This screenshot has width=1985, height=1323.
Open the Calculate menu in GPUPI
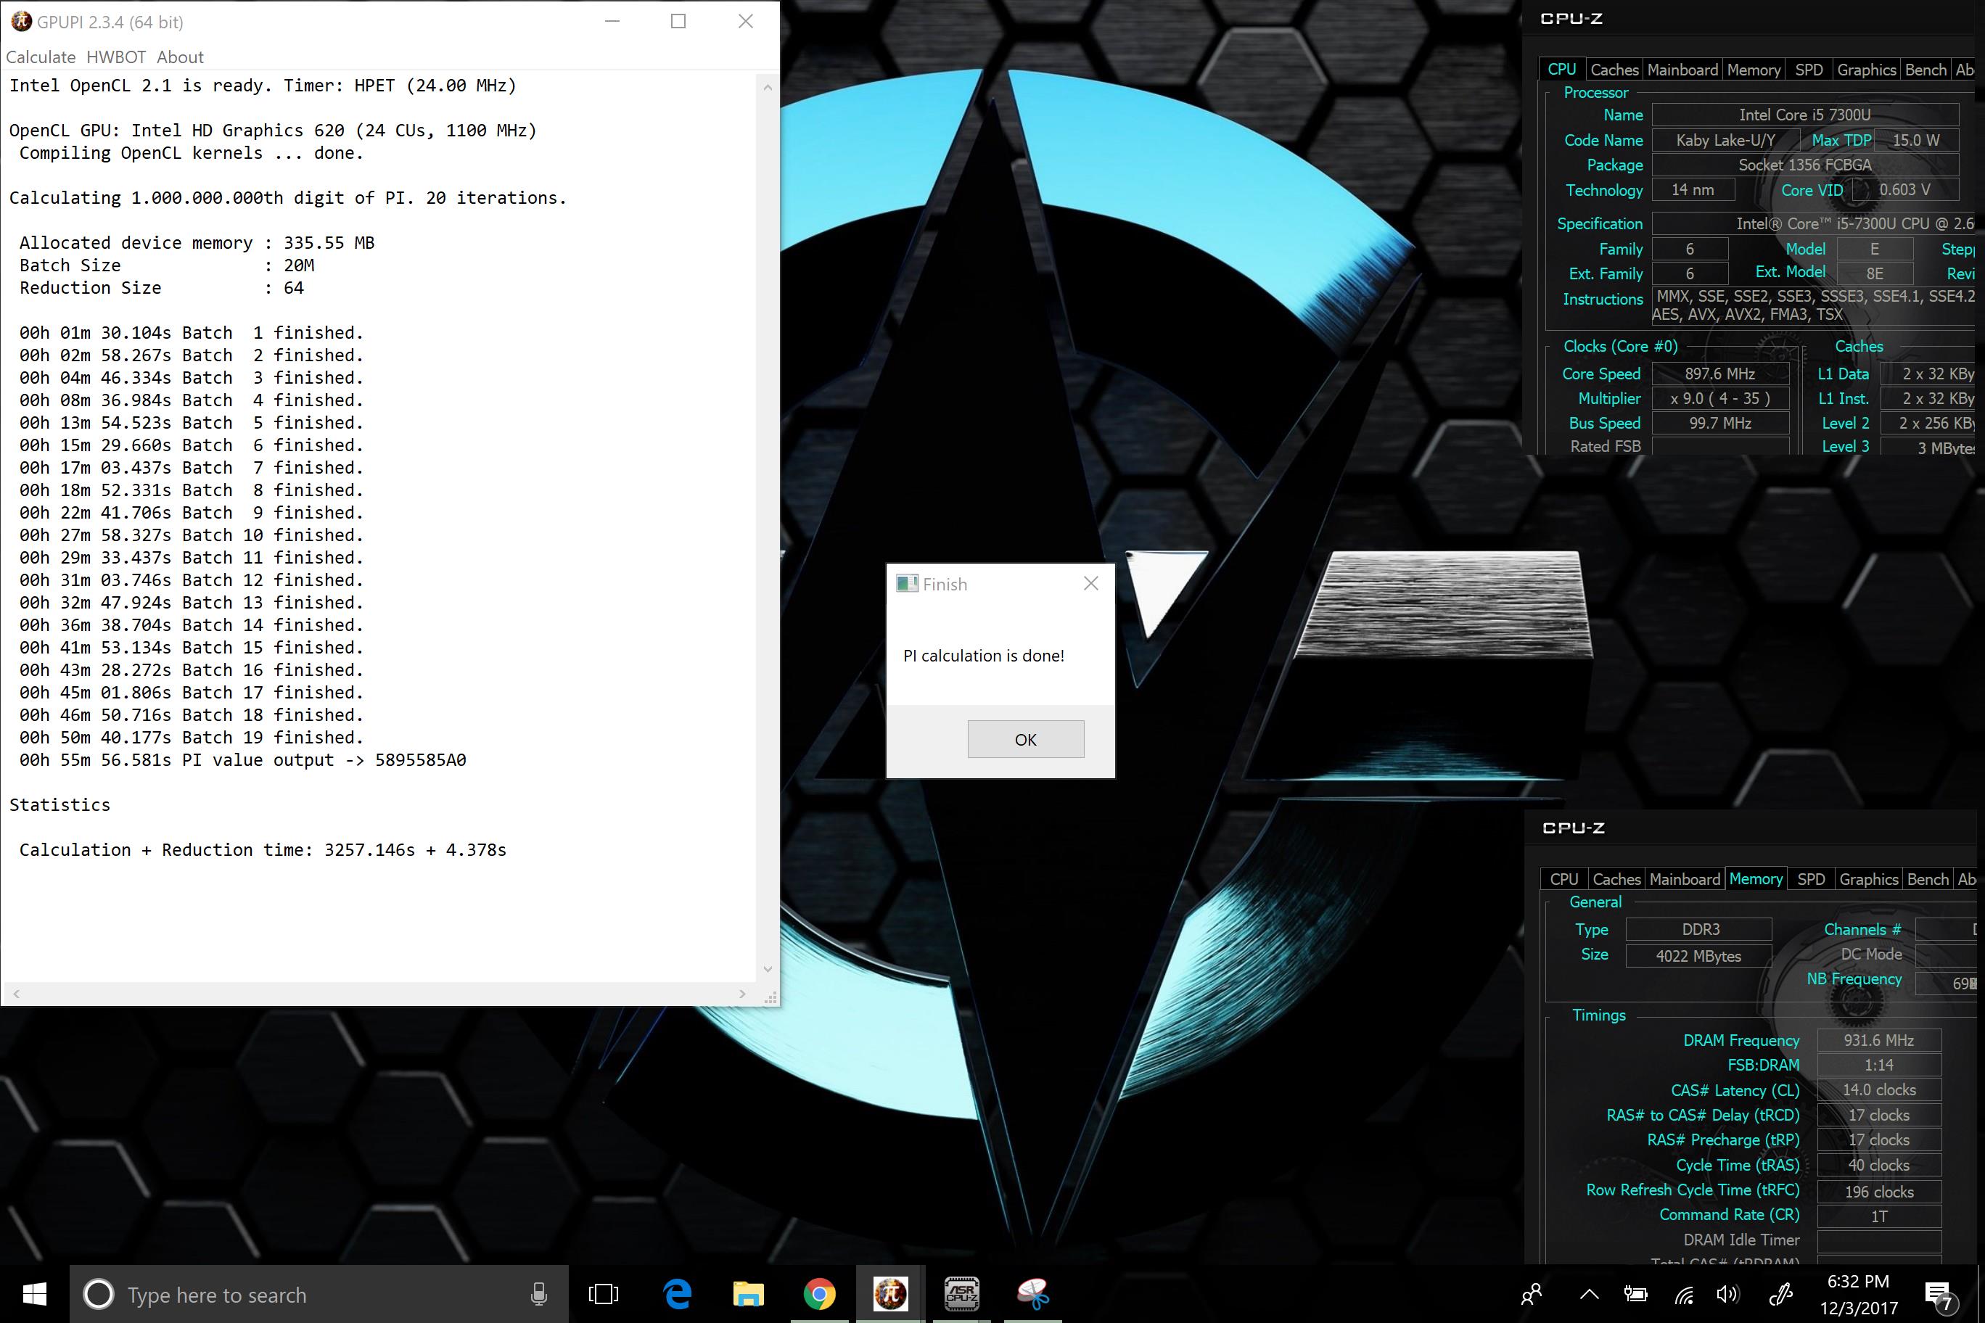tap(41, 57)
